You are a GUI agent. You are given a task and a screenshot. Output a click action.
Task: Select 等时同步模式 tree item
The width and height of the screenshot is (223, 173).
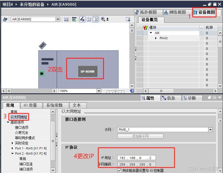pyautogui.click(x=25, y=138)
